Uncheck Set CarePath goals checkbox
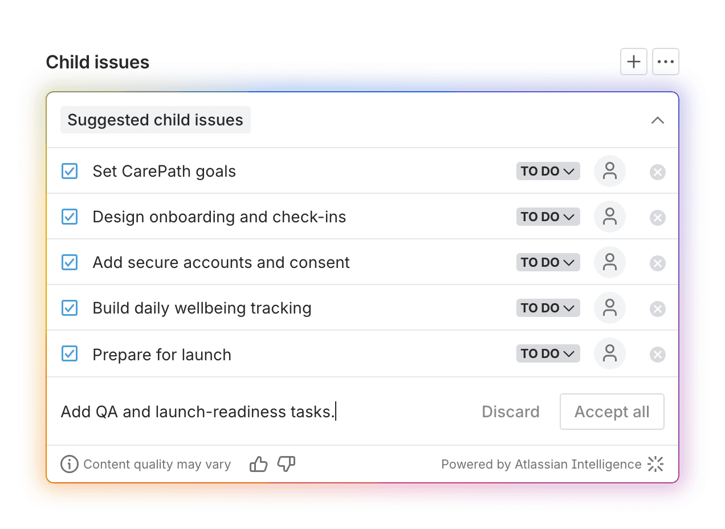 click(x=70, y=171)
